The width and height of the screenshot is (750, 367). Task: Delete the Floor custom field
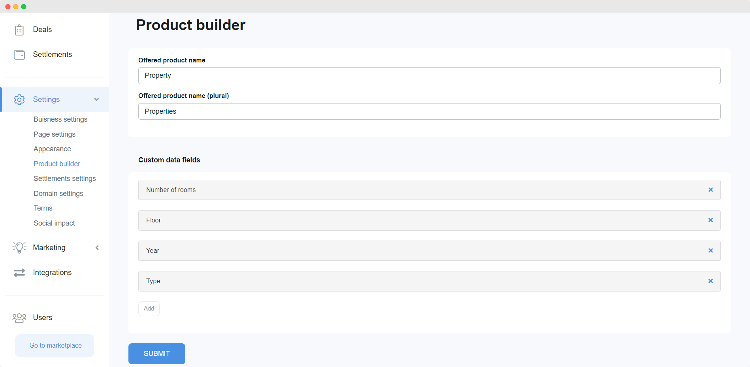(x=710, y=220)
